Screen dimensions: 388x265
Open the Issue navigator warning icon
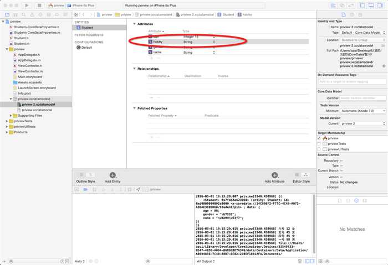[x=32, y=15]
